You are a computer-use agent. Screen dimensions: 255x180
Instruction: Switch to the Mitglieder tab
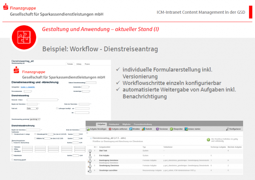126,124
